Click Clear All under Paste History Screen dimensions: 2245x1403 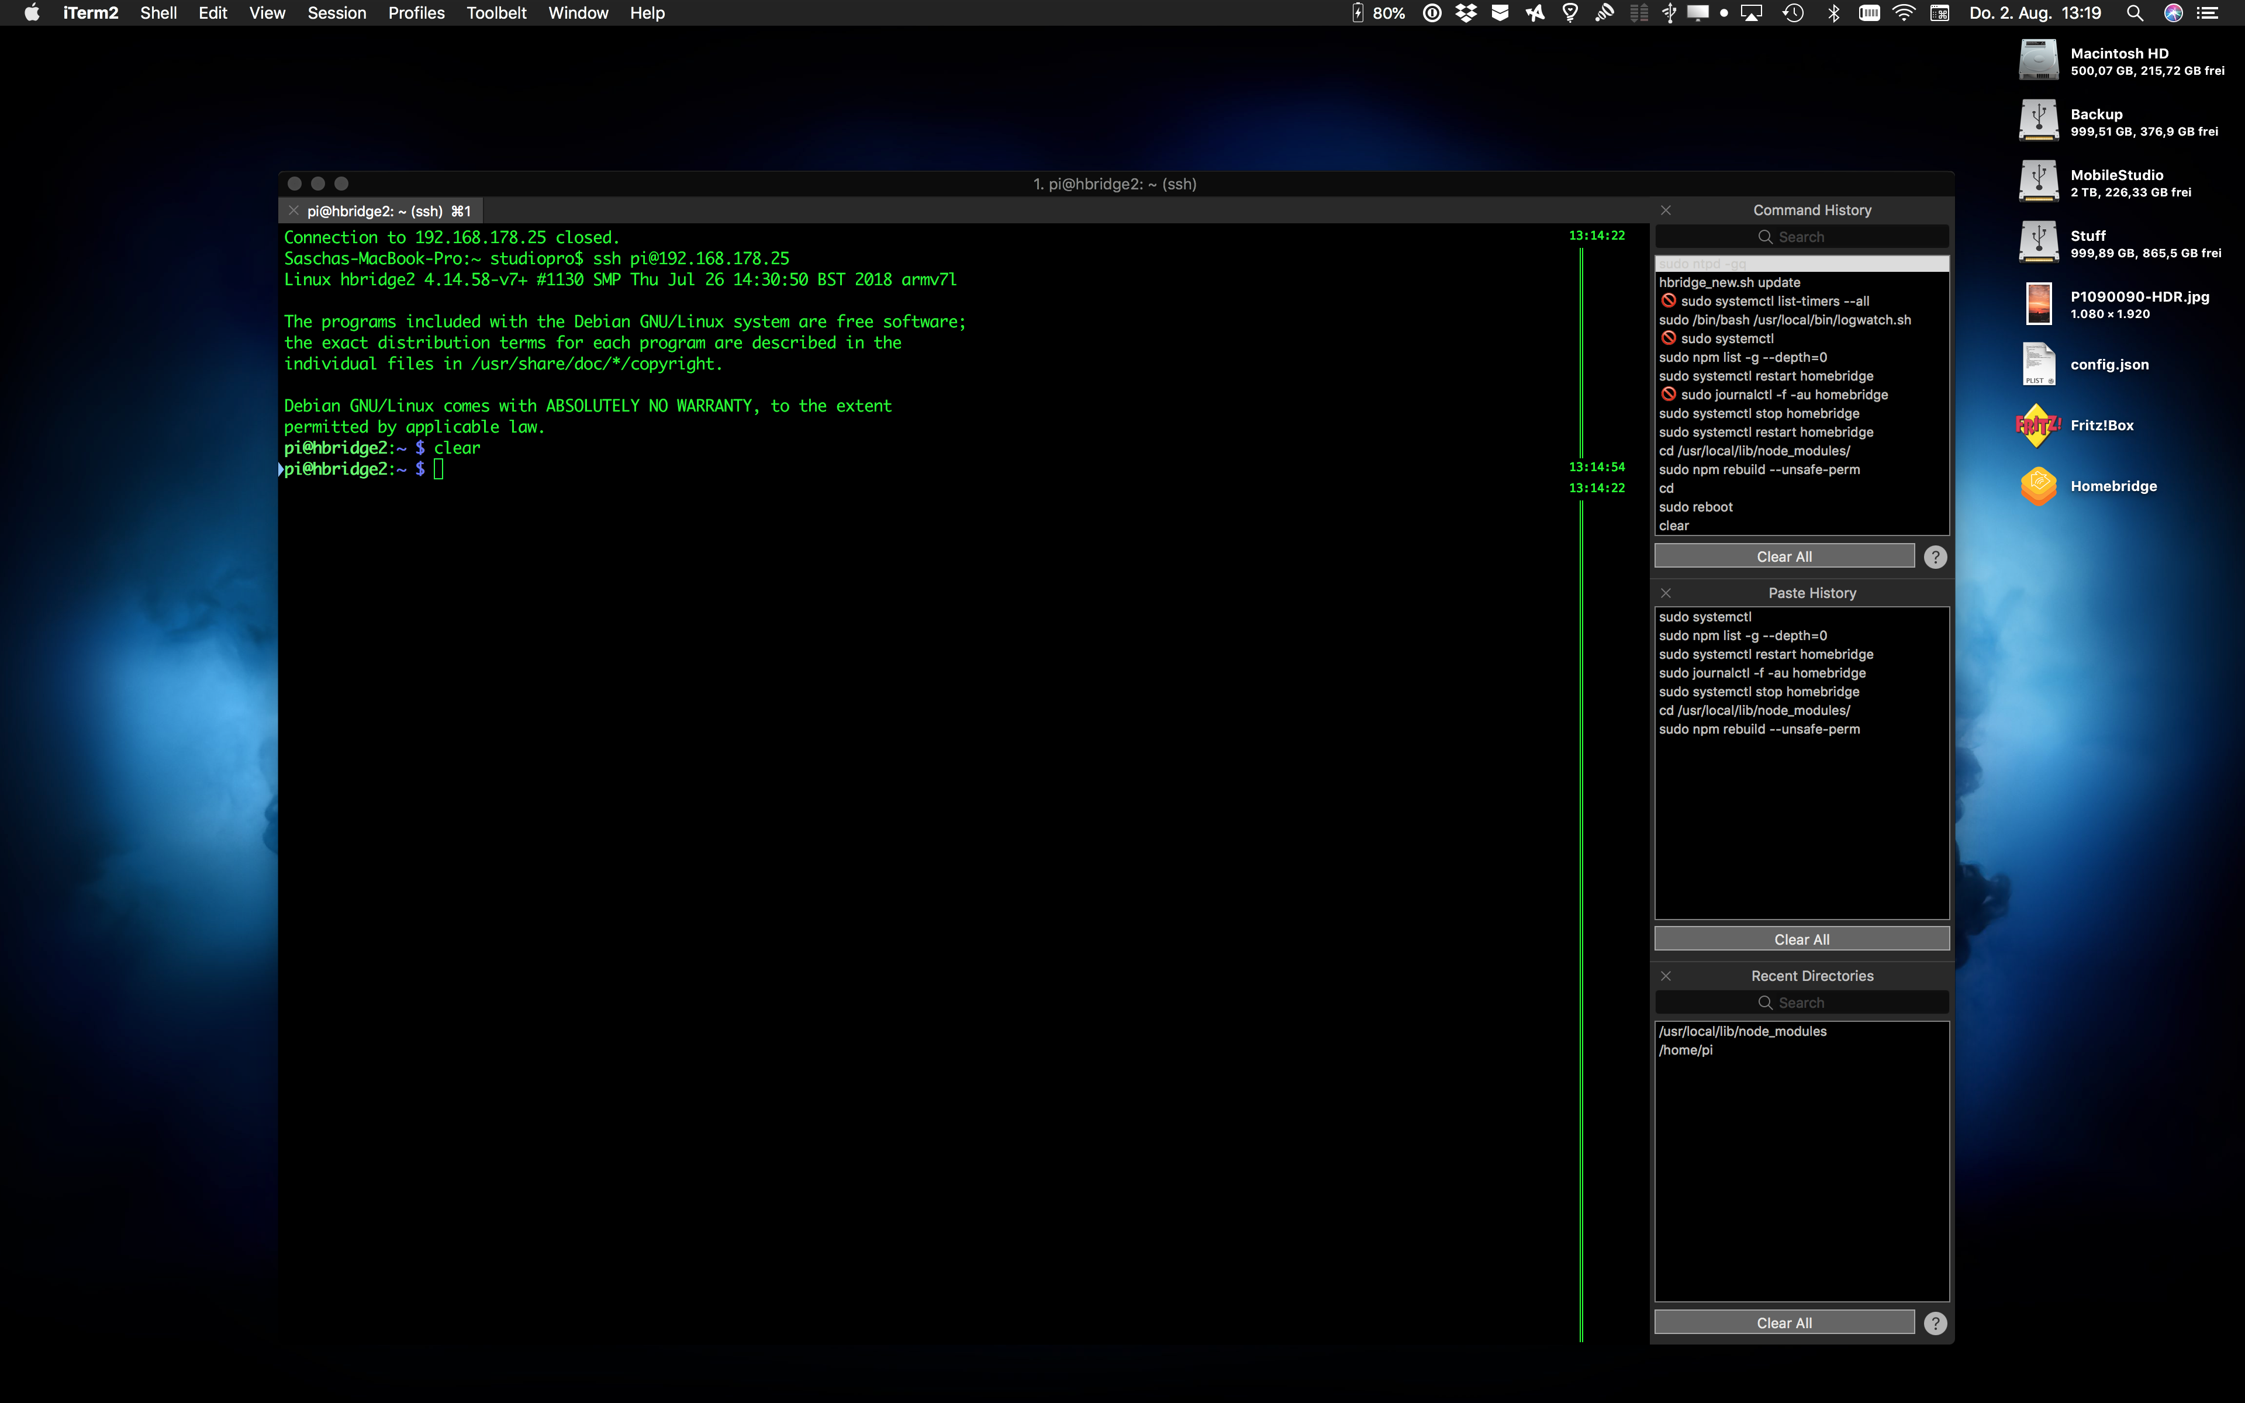pyautogui.click(x=1801, y=940)
